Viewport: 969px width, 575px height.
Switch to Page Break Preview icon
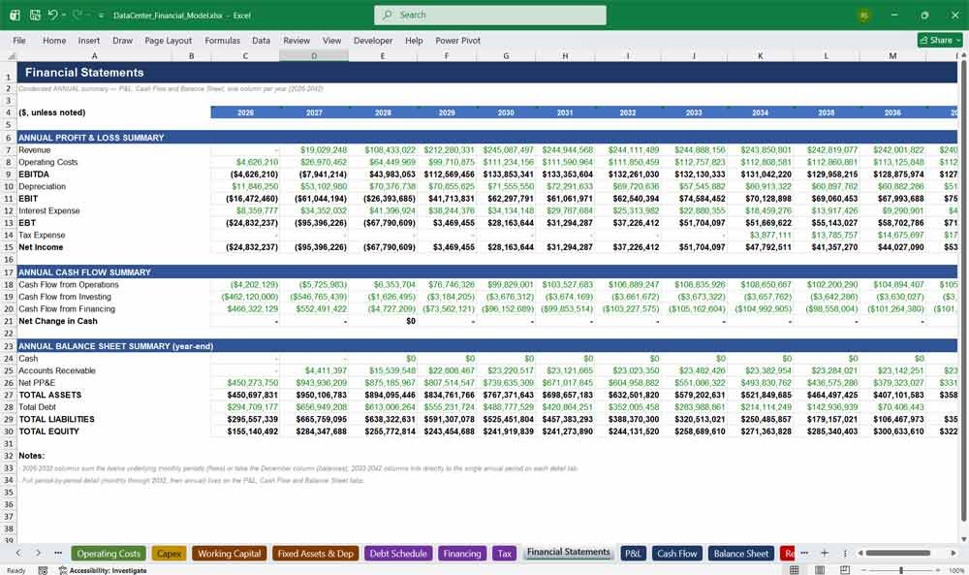[x=845, y=569]
